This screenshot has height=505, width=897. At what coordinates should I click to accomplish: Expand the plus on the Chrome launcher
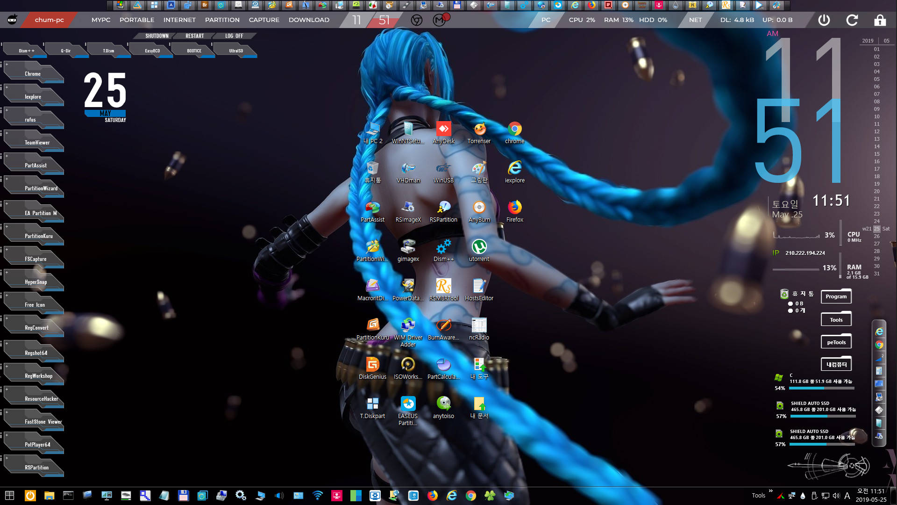tap(7, 64)
